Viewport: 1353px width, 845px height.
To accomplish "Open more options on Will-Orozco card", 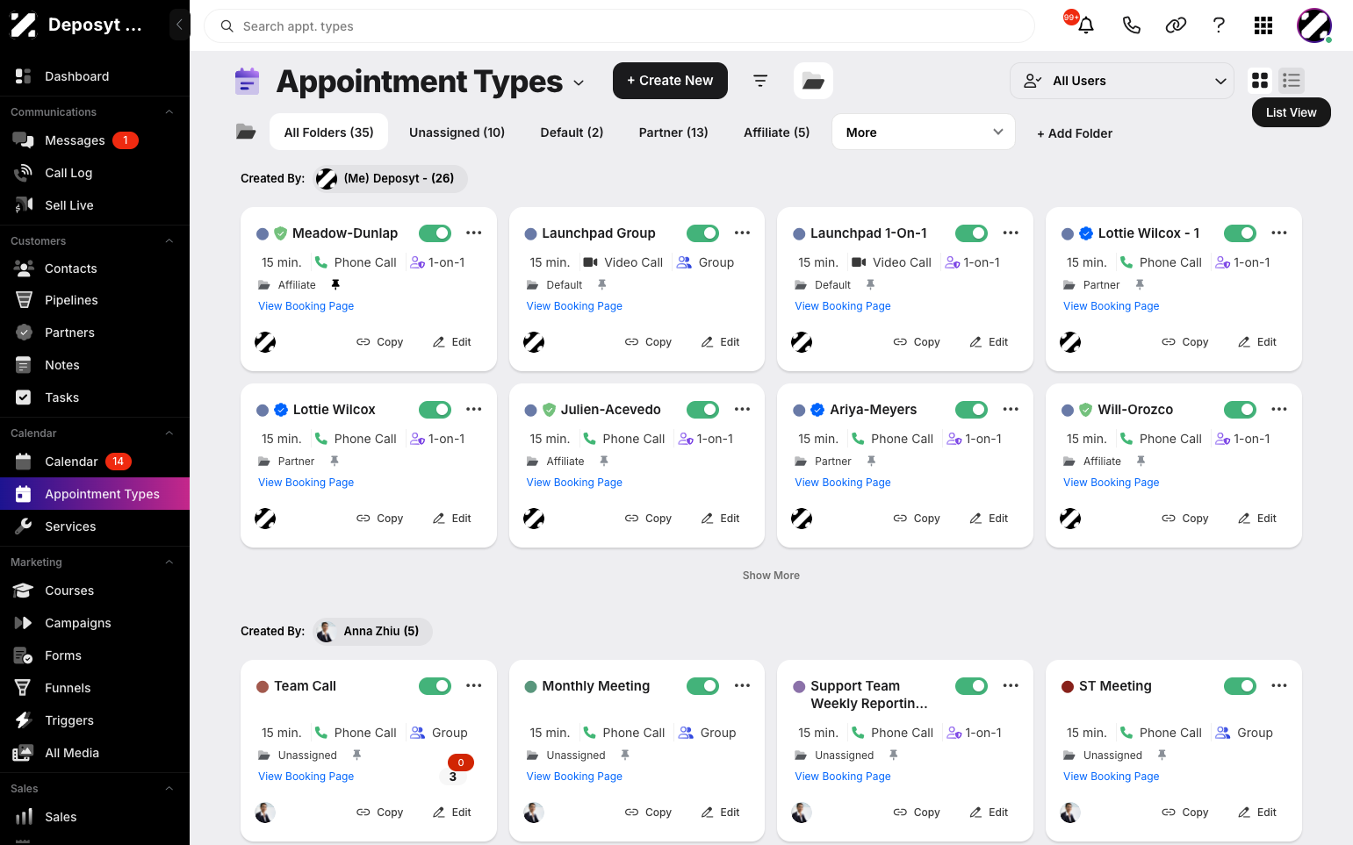I will pyautogui.click(x=1279, y=409).
